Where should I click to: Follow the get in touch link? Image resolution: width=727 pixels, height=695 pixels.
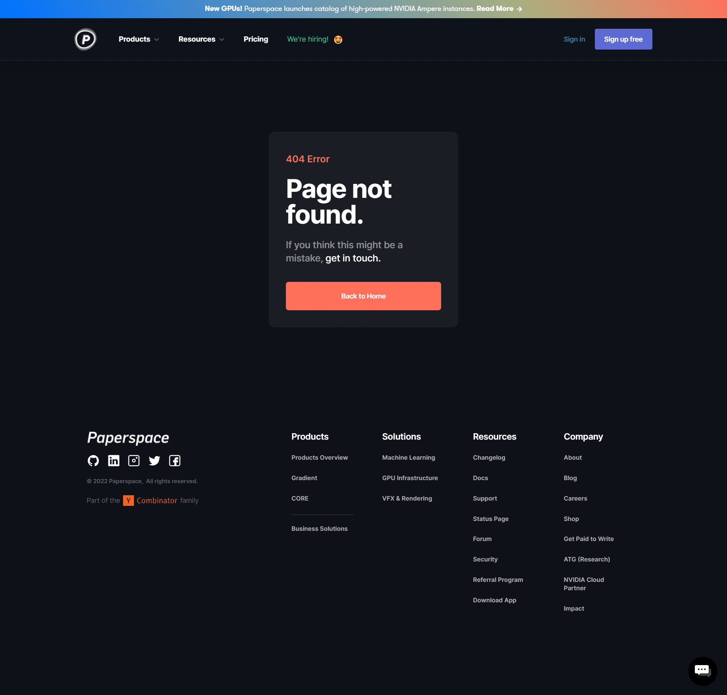click(353, 258)
